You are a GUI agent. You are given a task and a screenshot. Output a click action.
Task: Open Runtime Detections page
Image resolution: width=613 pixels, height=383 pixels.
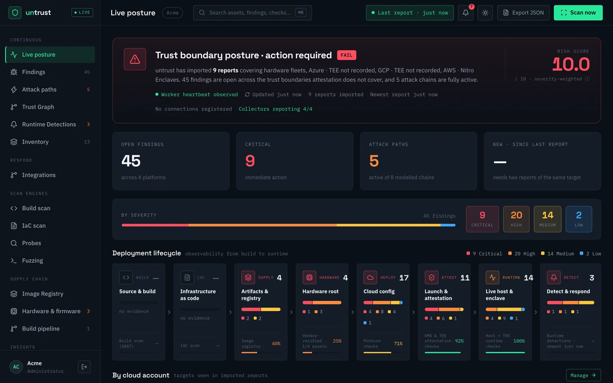click(x=50, y=124)
